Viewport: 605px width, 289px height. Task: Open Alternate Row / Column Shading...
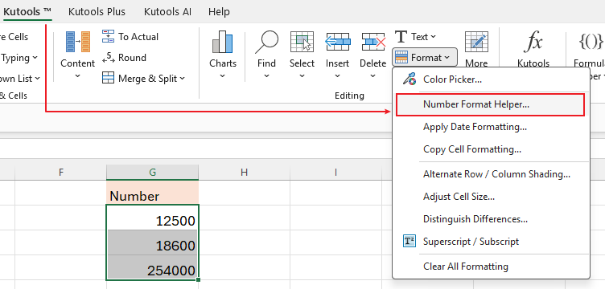click(491, 174)
